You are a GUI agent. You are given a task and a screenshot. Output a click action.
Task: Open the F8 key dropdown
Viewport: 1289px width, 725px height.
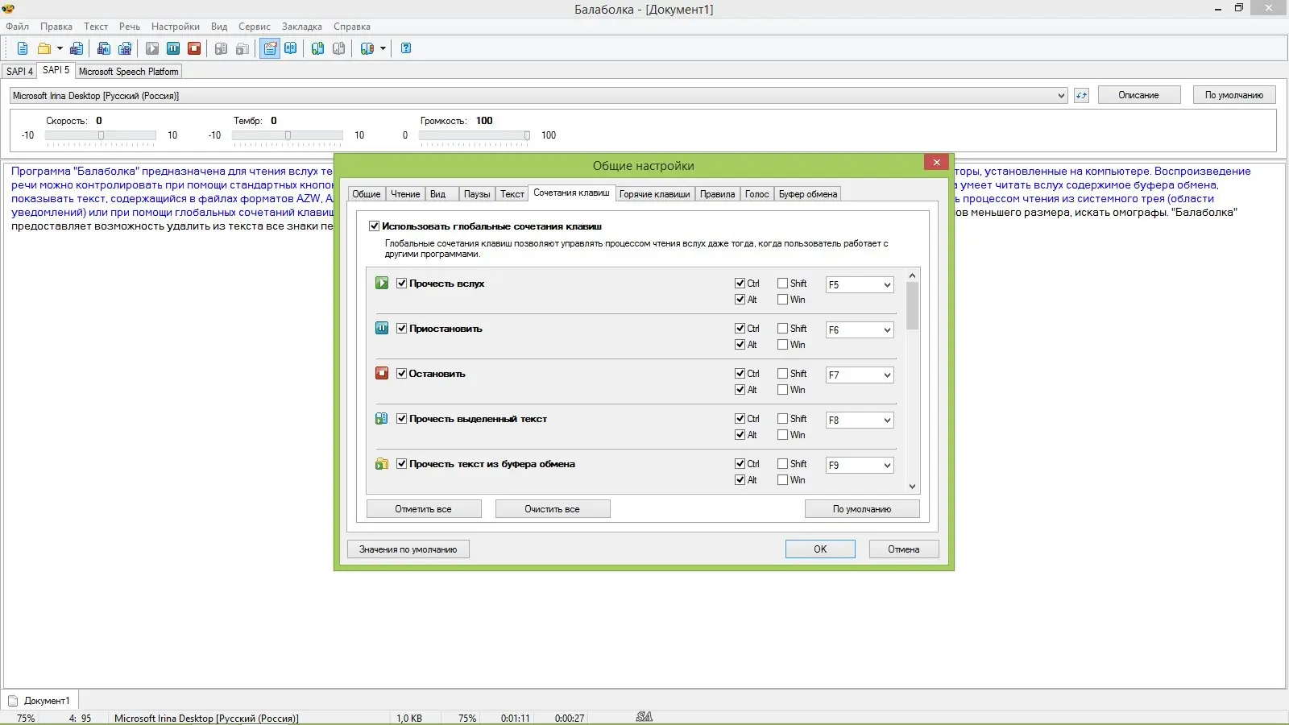860,420
